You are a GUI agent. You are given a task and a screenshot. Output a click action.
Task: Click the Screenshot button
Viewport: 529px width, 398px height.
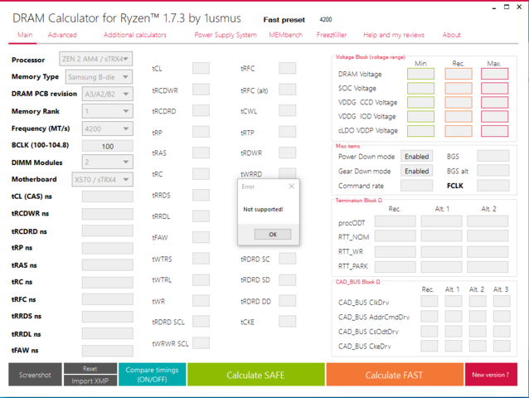click(x=35, y=375)
